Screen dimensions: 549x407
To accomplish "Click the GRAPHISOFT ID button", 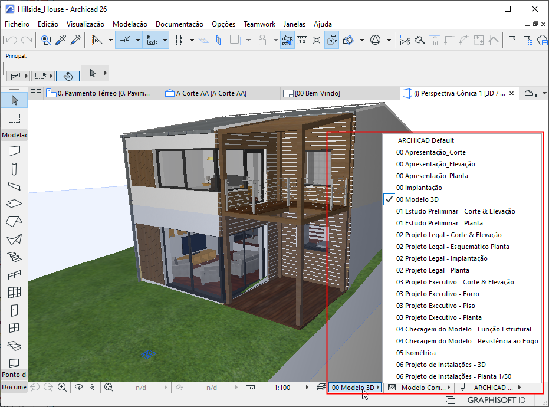I will coord(498,400).
